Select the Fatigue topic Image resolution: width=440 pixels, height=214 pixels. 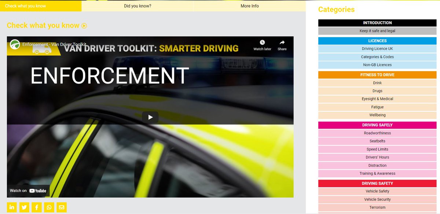(377, 107)
